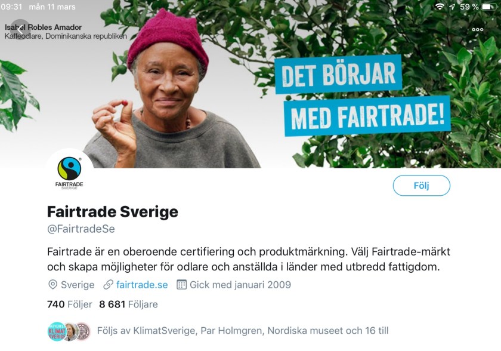Viewport: 501px width, 351px height.
Task: Tap the location arrow status icon
Action: (452, 7)
